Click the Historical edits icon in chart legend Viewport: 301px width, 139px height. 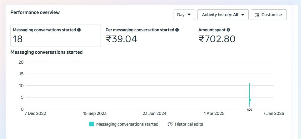click(x=170, y=124)
